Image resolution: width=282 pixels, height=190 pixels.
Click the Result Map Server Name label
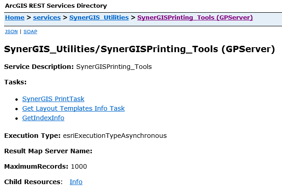(48, 151)
